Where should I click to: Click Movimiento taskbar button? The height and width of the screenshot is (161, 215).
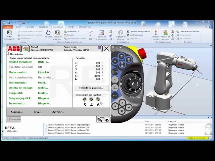click(x=14, y=119)
